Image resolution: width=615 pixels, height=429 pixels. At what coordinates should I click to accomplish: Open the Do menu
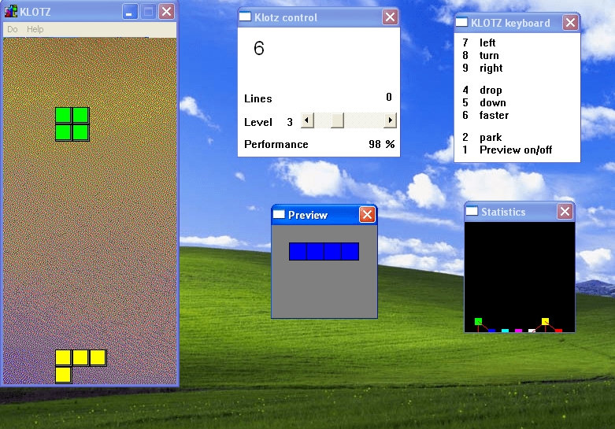coord(12,29)
